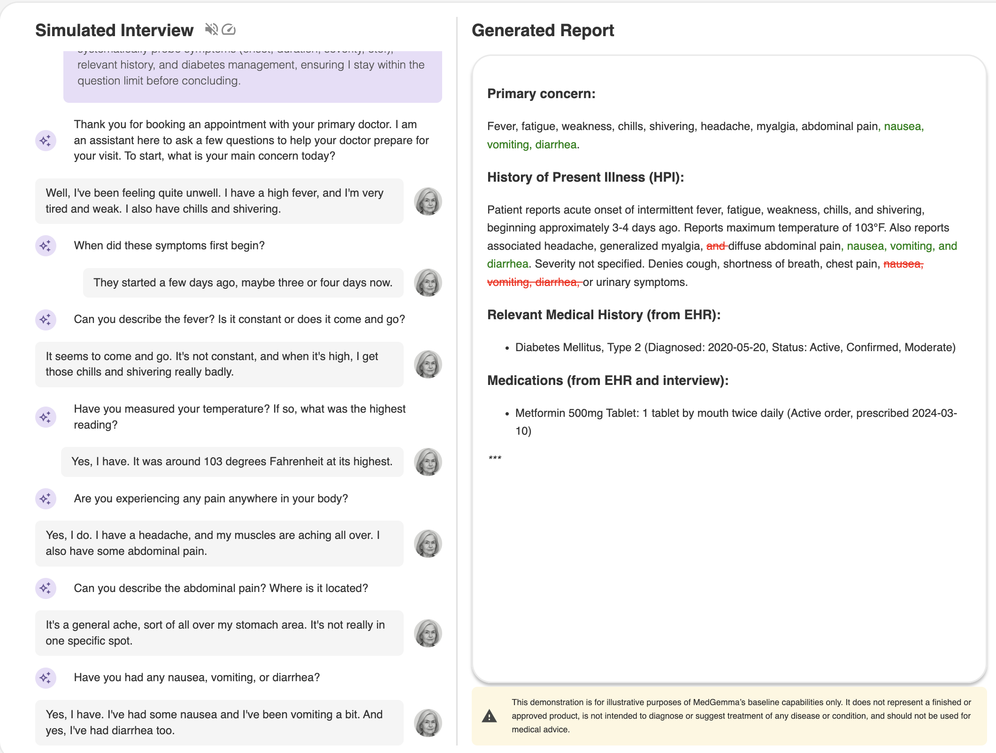Screen dimensions: 996x753
Task: Click assistant sparkle icon beside greeting message
Action: pyautogui.click(x=46, y=140)
